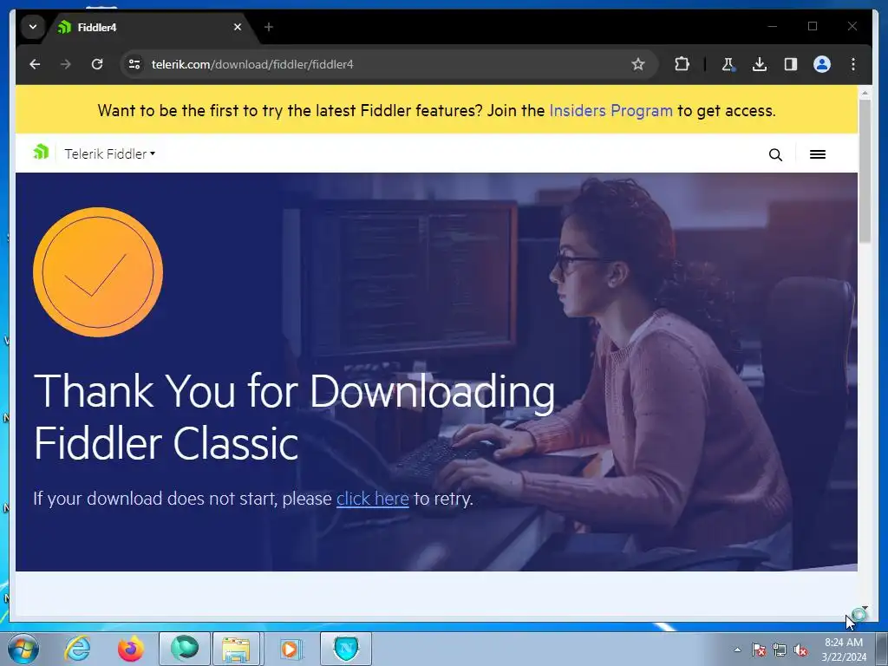
Task: Click the page vertical scrollbar thumb
Action: [x=865, y=171]
